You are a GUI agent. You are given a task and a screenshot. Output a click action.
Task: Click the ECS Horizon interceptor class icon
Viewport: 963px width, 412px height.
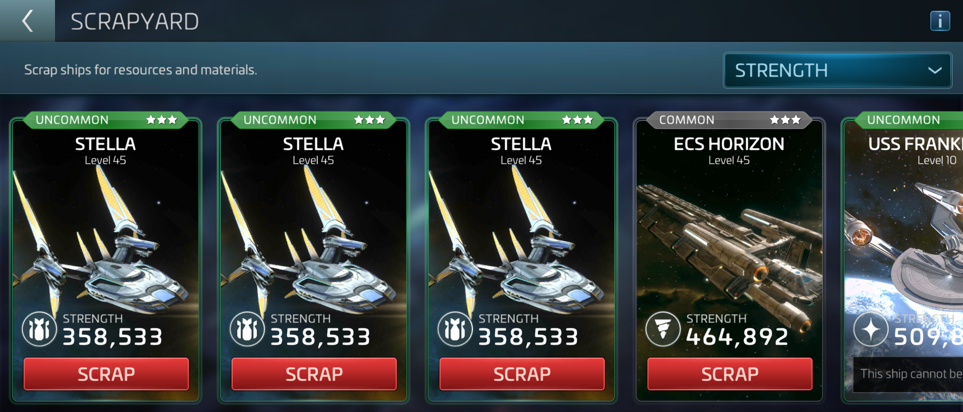(663, 330)
